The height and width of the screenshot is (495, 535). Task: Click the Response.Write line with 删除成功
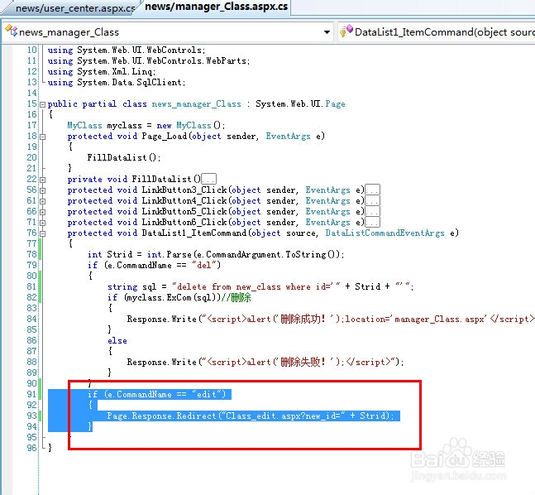[331, 319]
